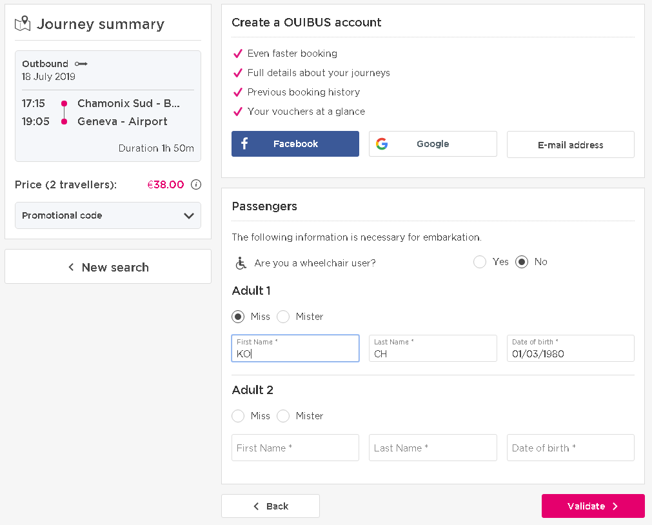This screenshot has height=525, width=652.
Task: Click the Back button
Action: point(270,506)
